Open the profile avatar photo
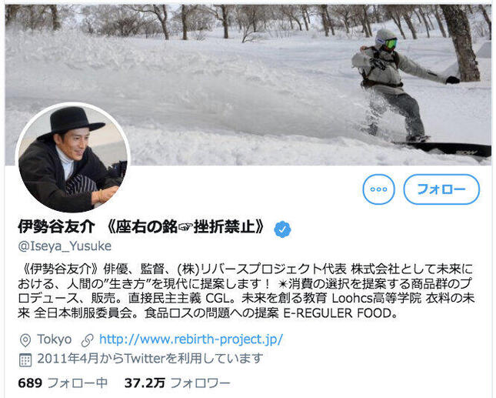496x398 pixels. [x=73, y=158]
